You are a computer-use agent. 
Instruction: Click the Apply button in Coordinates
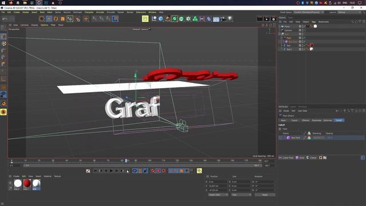(265, 195)
